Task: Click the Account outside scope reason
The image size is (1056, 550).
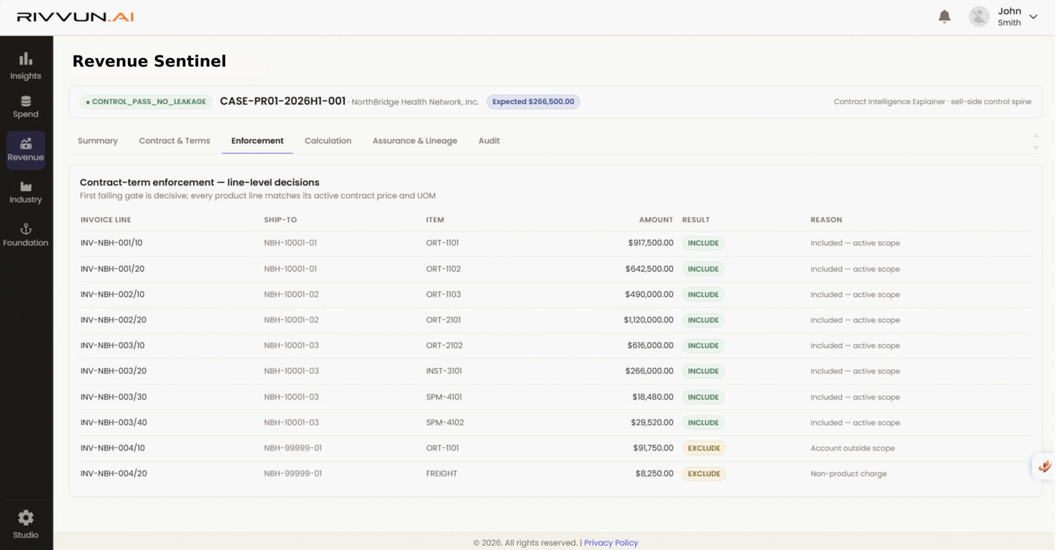Action: click(x=853, y=448)
